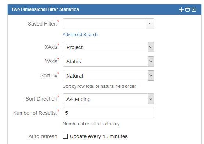Viewport: 204px width, 144px height.
Task: Open the gadget options menu arrow icon
Action: [194, 9]
